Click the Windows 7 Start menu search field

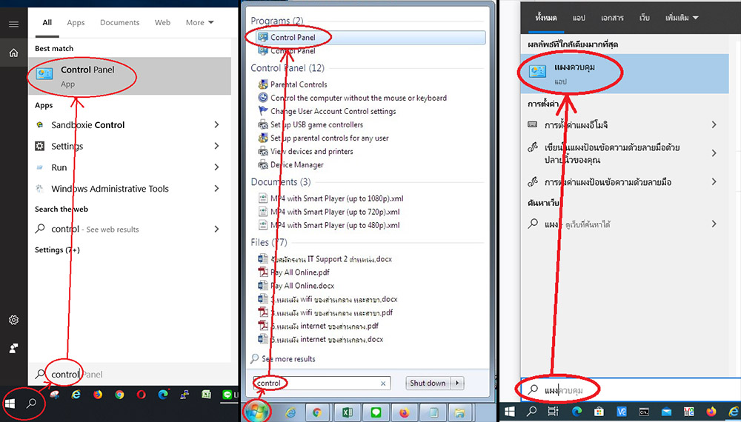(x=322, y=384)
